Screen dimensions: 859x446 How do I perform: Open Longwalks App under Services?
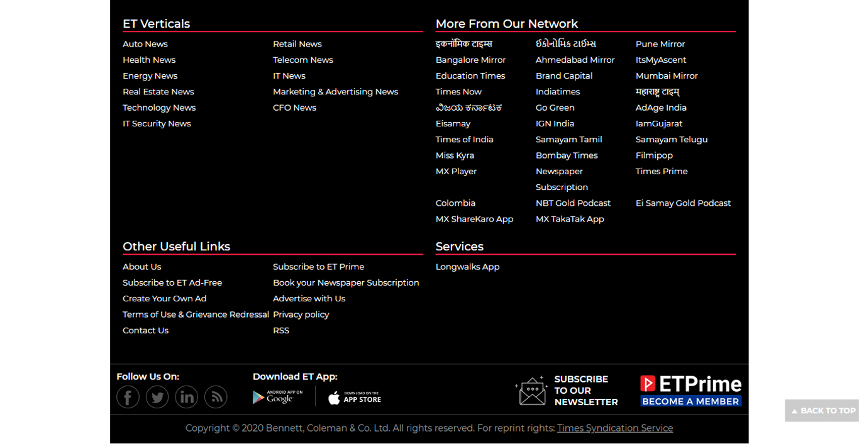point(467,267)
